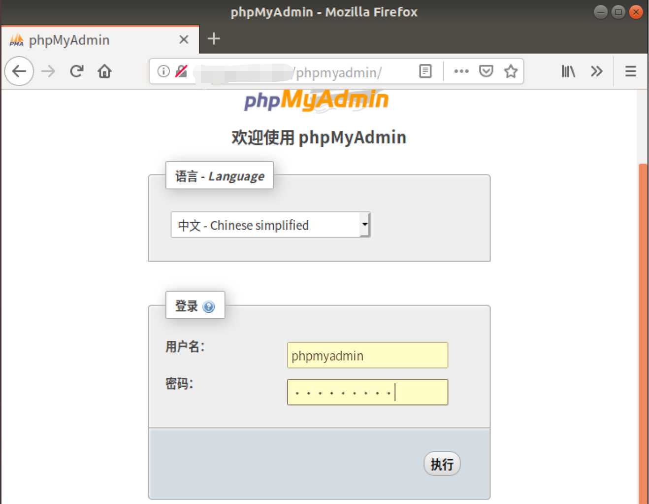Click the page vertical scrollbar
This screenshot has width=649, height=504.
click(x=643, y=333)
